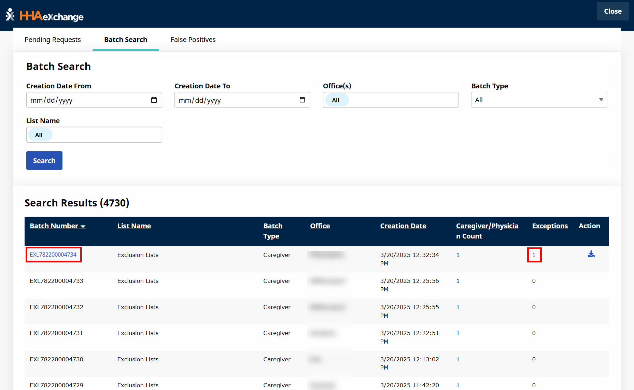Sort results by Exceptions count
Image resolution: width=634 pixels, height=390 pixels.
tap(550, 226)
